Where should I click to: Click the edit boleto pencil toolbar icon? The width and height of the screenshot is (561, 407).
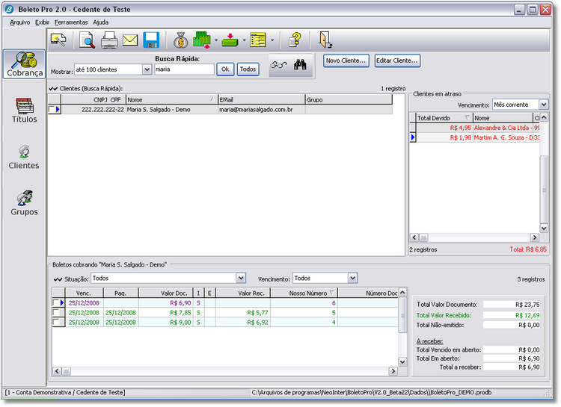point(58,40)
